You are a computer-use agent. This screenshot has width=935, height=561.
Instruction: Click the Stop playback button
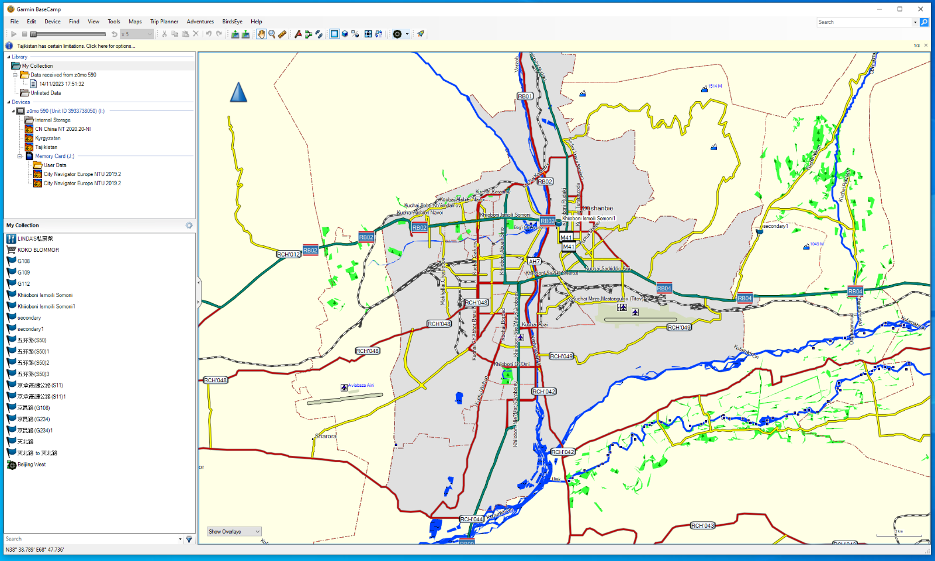point(25,34)
